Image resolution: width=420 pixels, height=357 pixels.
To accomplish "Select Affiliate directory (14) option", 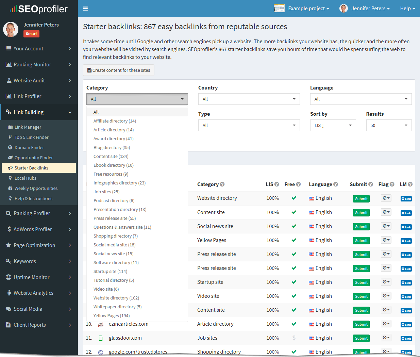I will [137, 121].
